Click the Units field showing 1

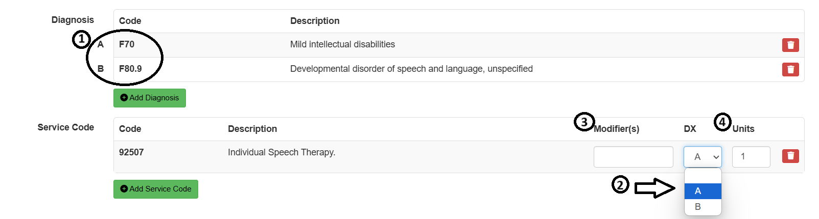tap(751, 157)
